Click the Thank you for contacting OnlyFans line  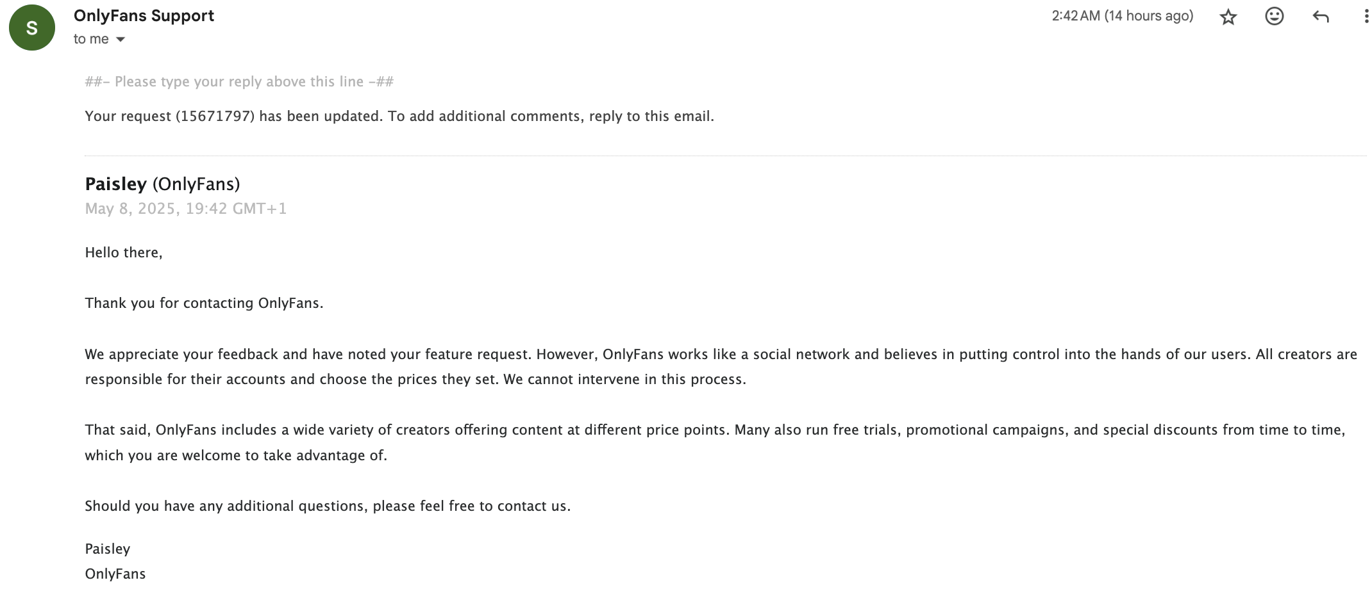click(x=204, y=303)
